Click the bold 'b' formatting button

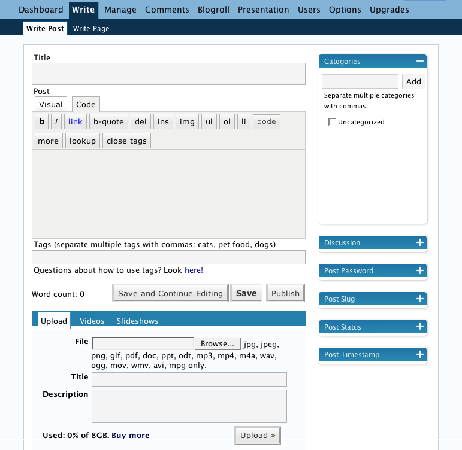click(41, 121)
